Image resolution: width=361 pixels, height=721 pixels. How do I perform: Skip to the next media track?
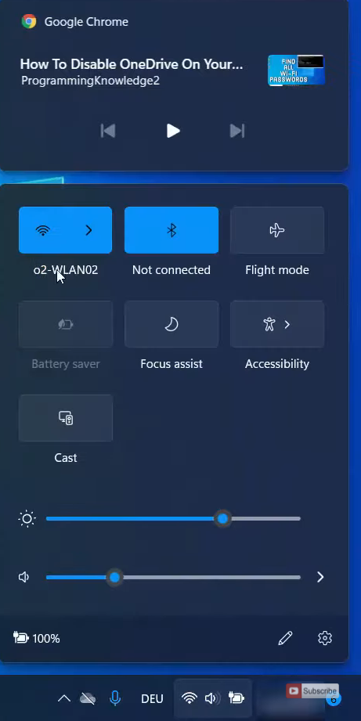(237, 131)
